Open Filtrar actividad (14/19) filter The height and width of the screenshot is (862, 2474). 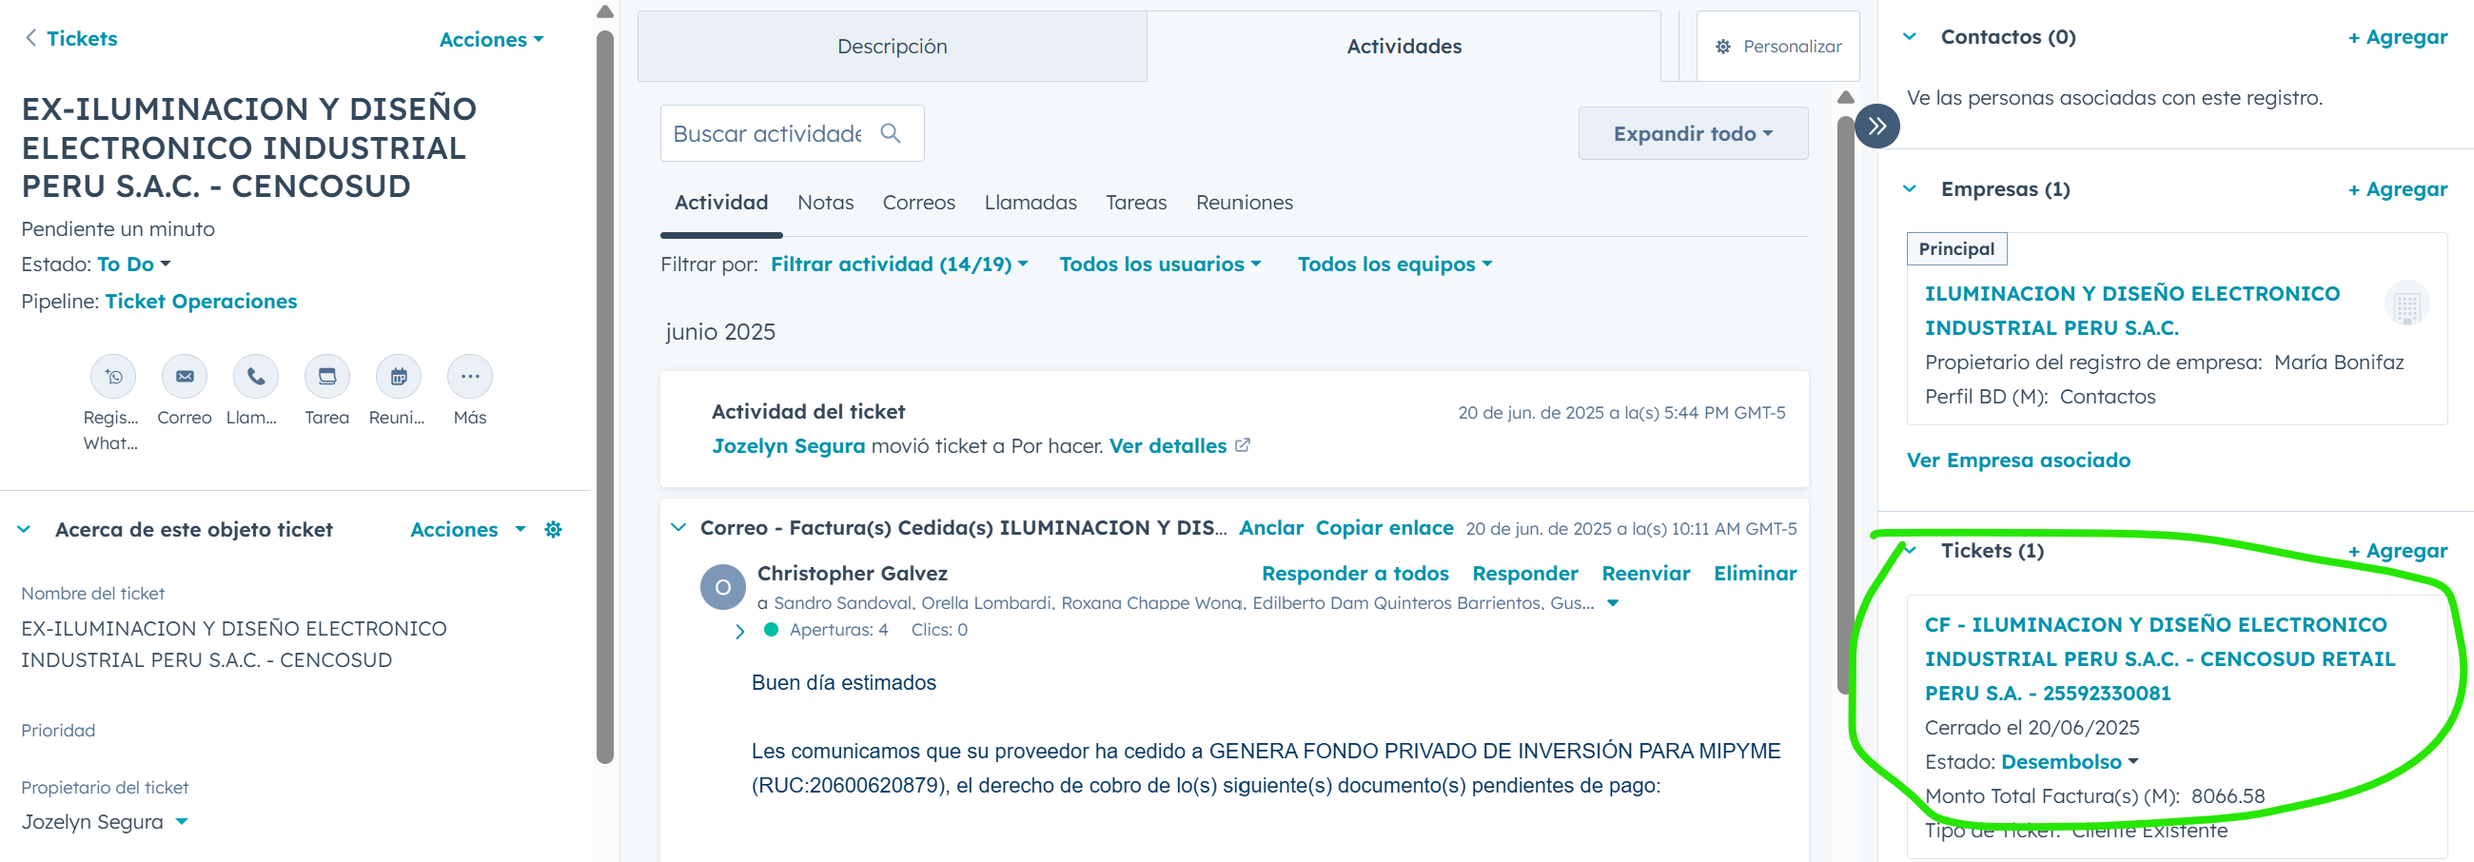(899, 264)
